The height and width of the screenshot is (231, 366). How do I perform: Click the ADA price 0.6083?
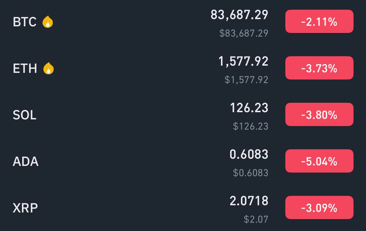coord(249,154)
